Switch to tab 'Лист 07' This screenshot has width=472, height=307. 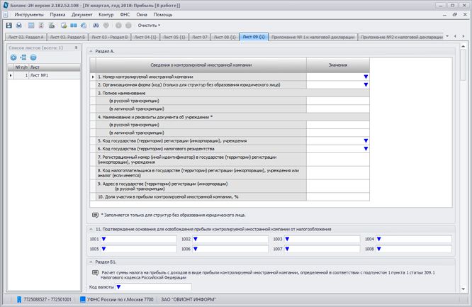[x=200, y=37]
